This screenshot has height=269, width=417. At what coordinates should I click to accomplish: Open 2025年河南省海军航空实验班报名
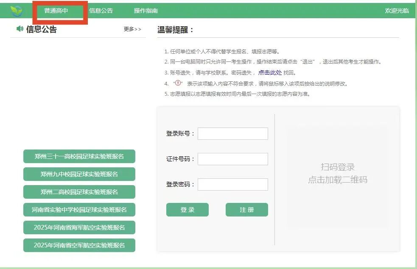(x=79, y=227)
